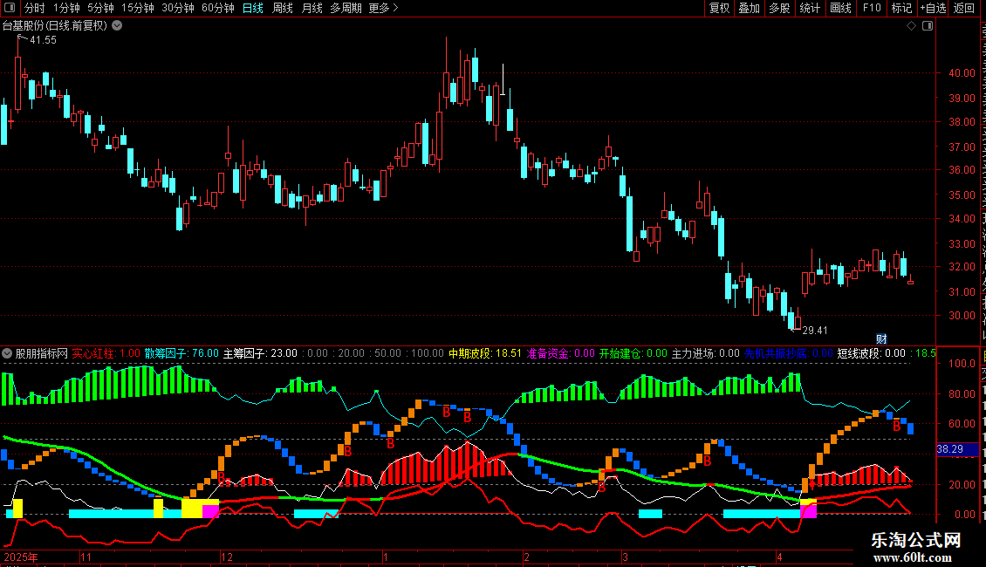Click the month 3 date axis marker
Viewport: 986px width, 567px height.
625,557
